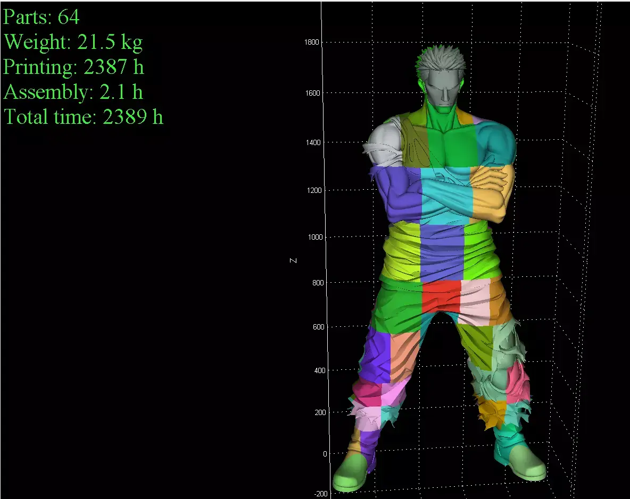Screen dimensions: 630x499
Task: Click the rotated Z axis title
Action: (x=293, y=261)
